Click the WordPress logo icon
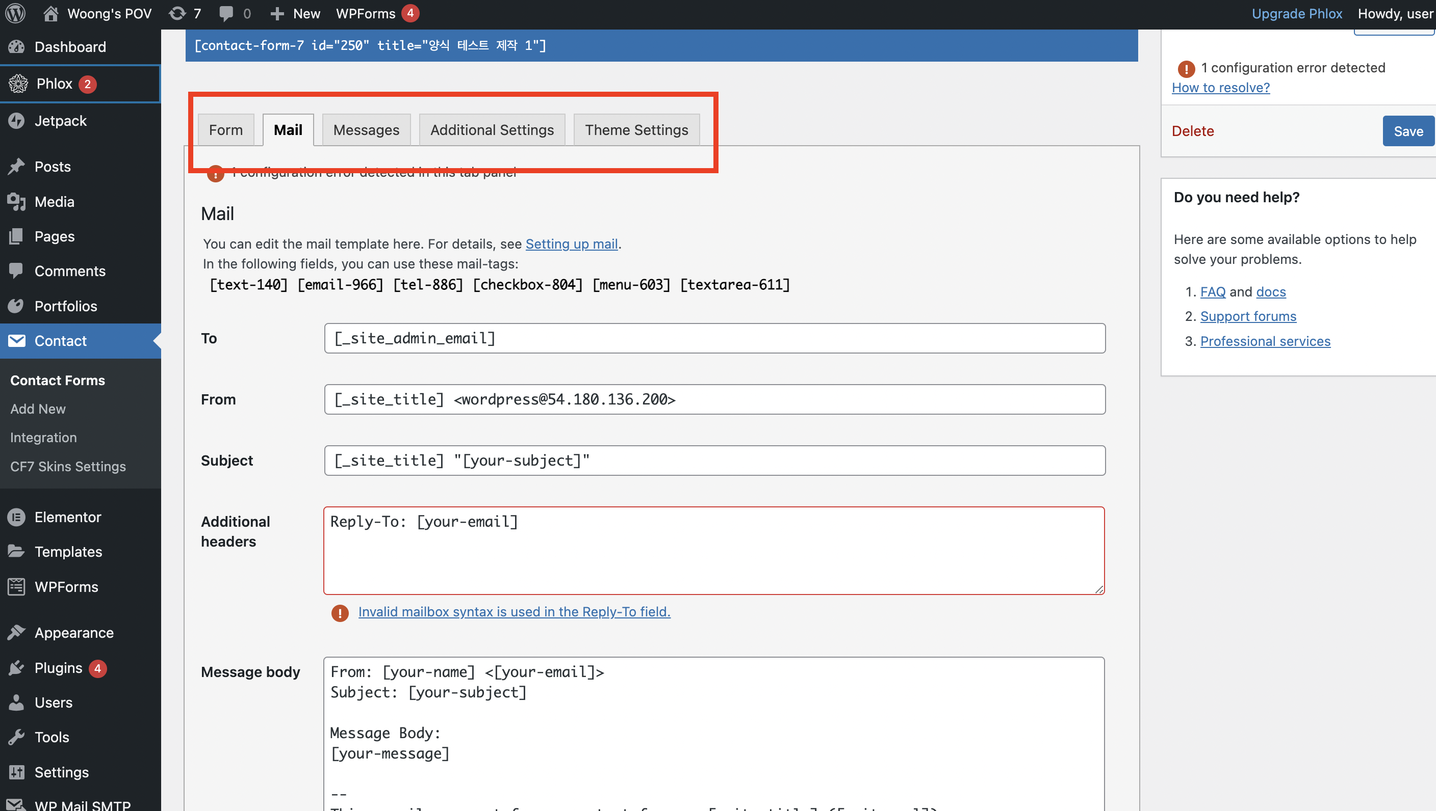 [x=16, y=13]
